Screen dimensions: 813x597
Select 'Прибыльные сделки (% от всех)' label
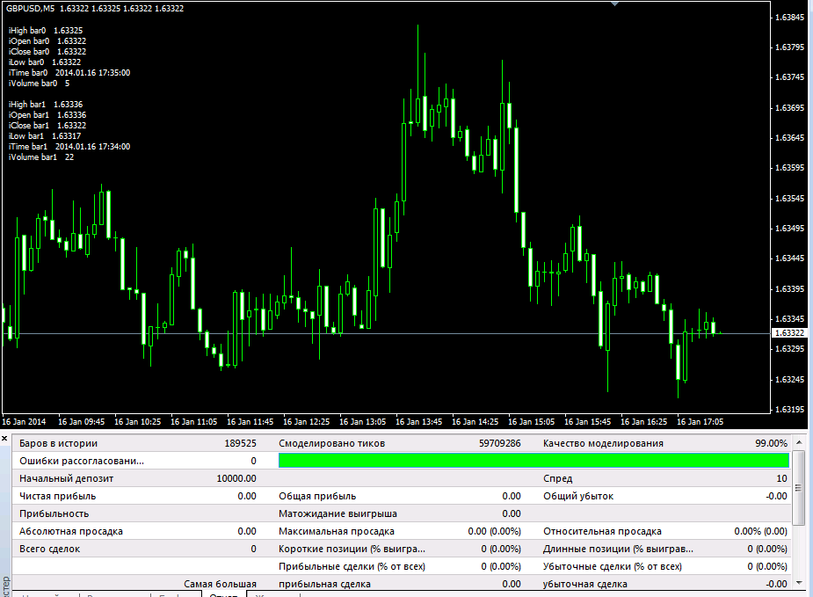point(352,567)
